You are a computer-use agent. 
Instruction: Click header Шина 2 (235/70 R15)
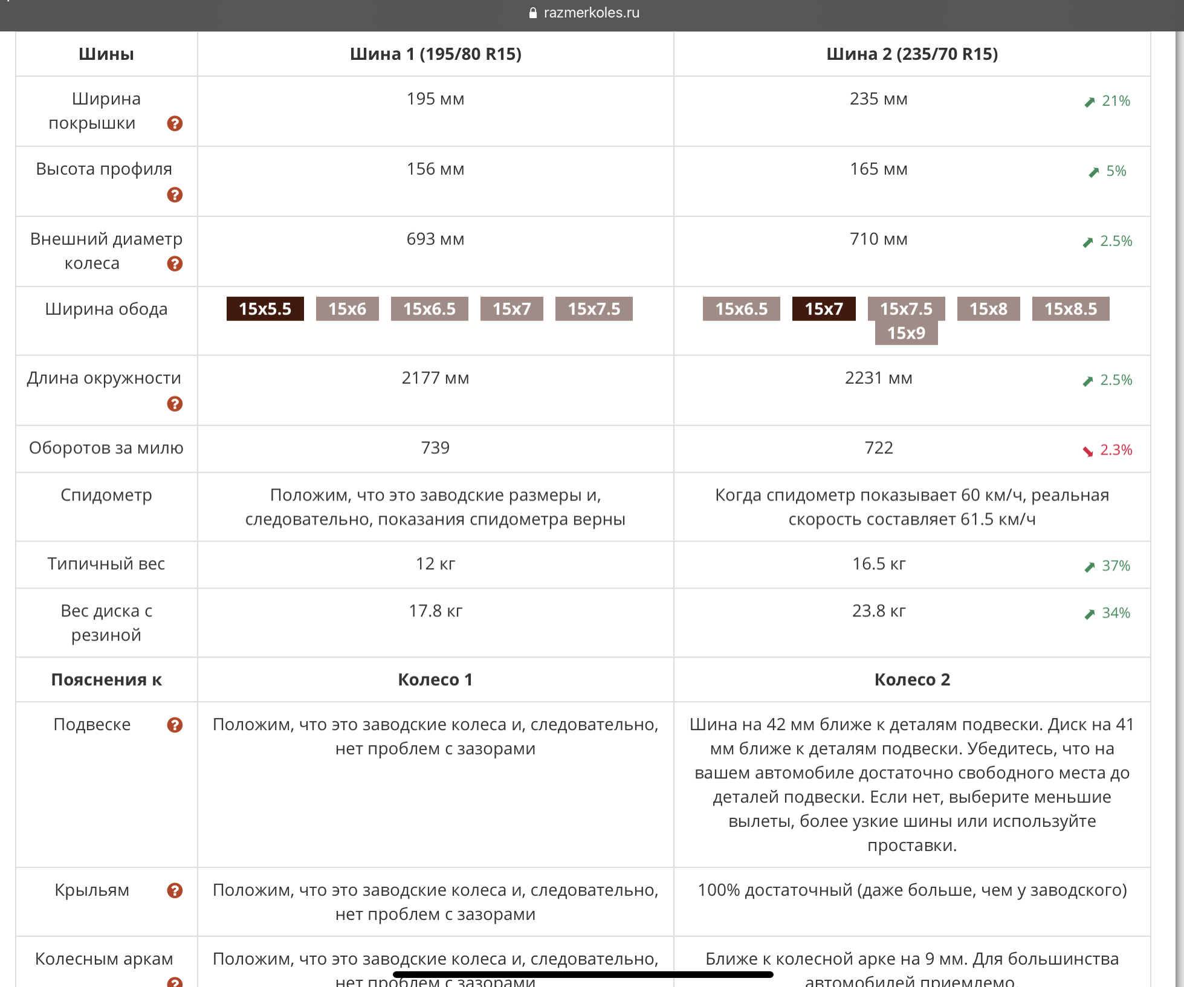click(x=911, y=54)
